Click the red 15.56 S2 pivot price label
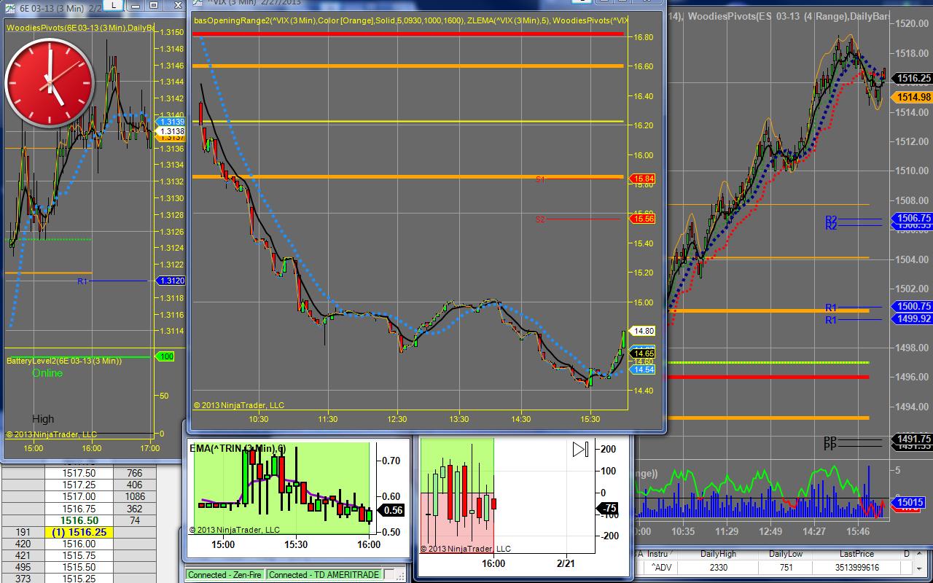The image size is (933, 583). [643, 219]
